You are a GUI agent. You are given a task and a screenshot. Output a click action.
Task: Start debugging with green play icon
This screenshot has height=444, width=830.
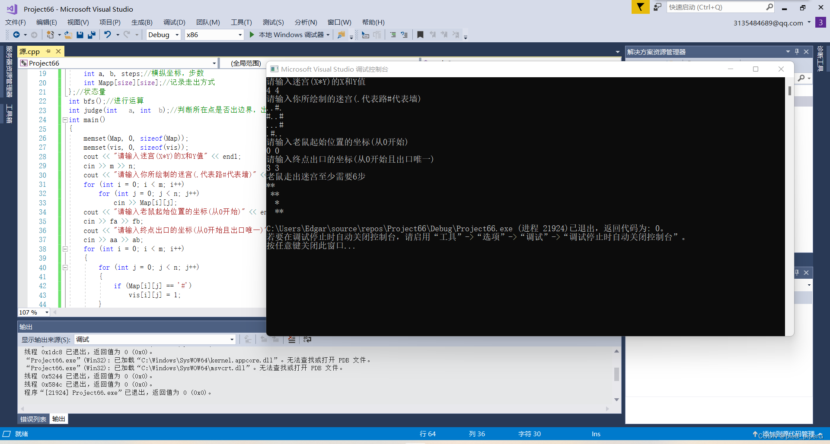[252, 35]
